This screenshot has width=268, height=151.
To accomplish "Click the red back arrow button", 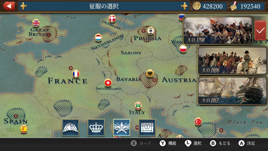I will (x=9, y=6).
